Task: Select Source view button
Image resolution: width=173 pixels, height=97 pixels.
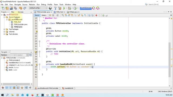Action: (37, 15)
